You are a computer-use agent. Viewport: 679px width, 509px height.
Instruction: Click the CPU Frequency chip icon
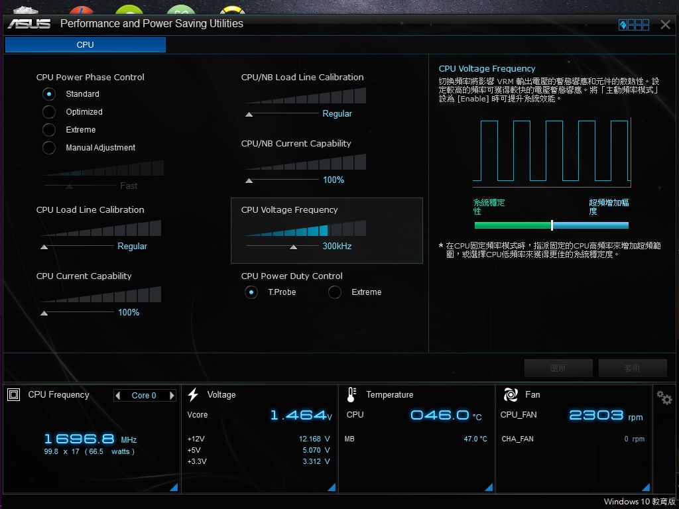[x=14, y=395]
